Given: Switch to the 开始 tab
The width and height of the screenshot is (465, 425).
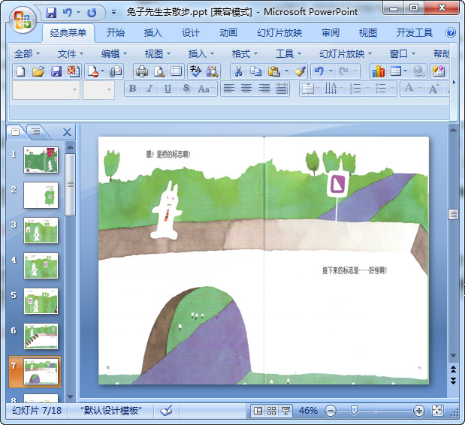Looking at the screenshot, I should 116,32.
